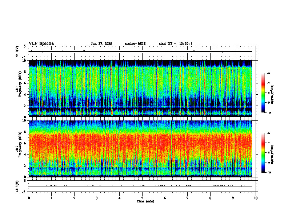Image resolution: width=288 pixels, height=222 pixels.
Task: Click time axis tick label '1'
Action: point(52,198)
